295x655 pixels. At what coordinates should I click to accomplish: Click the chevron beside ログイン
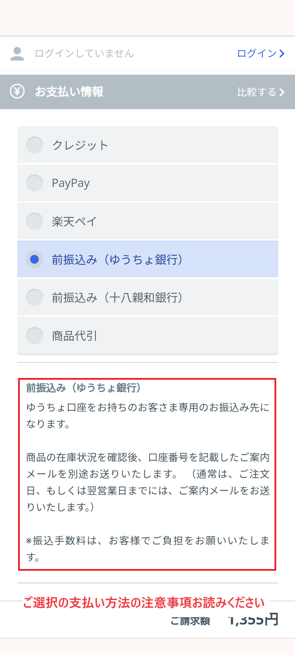click(x=282, y=54)
